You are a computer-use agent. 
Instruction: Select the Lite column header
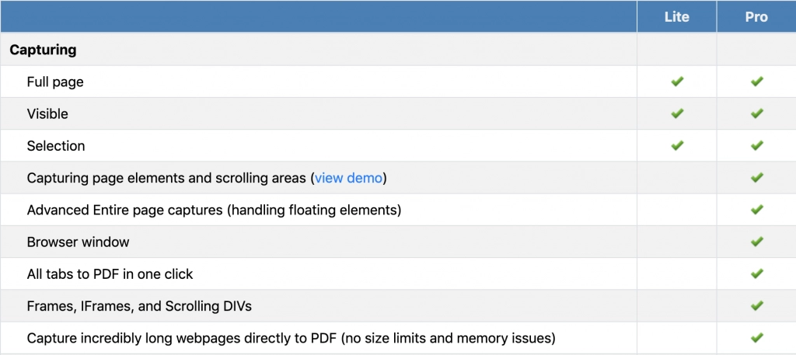[x=677, y=16]
